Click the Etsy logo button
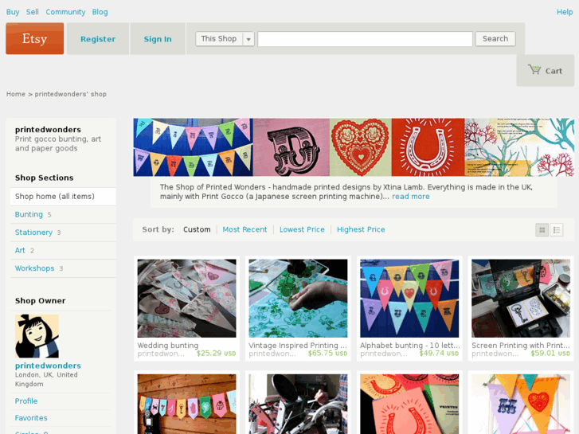 click(35, 38)
